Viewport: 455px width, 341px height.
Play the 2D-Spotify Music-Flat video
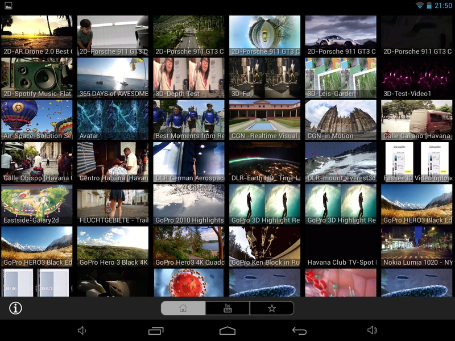tap(37, 78)
